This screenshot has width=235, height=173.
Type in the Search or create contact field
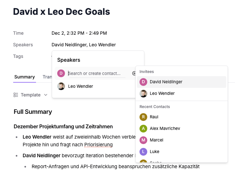(x=96, y=73)
